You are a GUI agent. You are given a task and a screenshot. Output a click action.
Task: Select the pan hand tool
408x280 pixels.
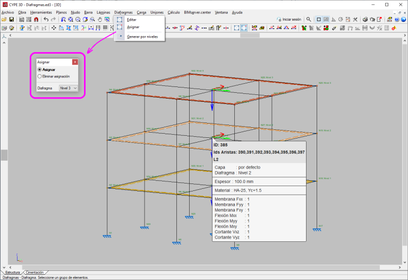(99, 19)
